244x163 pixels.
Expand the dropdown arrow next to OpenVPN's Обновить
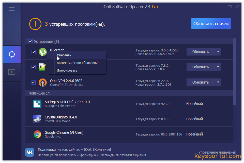coord(218,82)
